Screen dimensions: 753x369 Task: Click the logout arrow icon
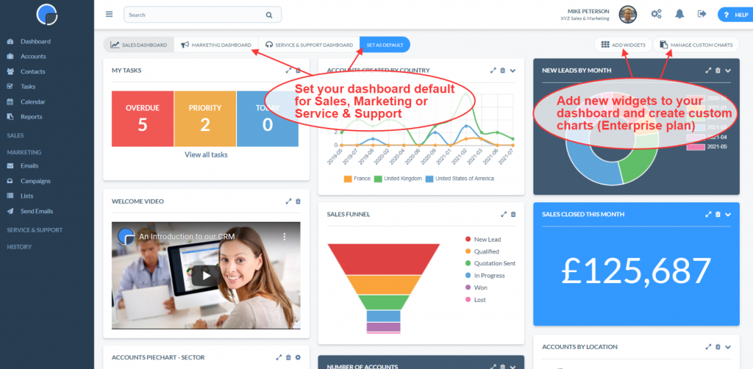pos(702,14)
